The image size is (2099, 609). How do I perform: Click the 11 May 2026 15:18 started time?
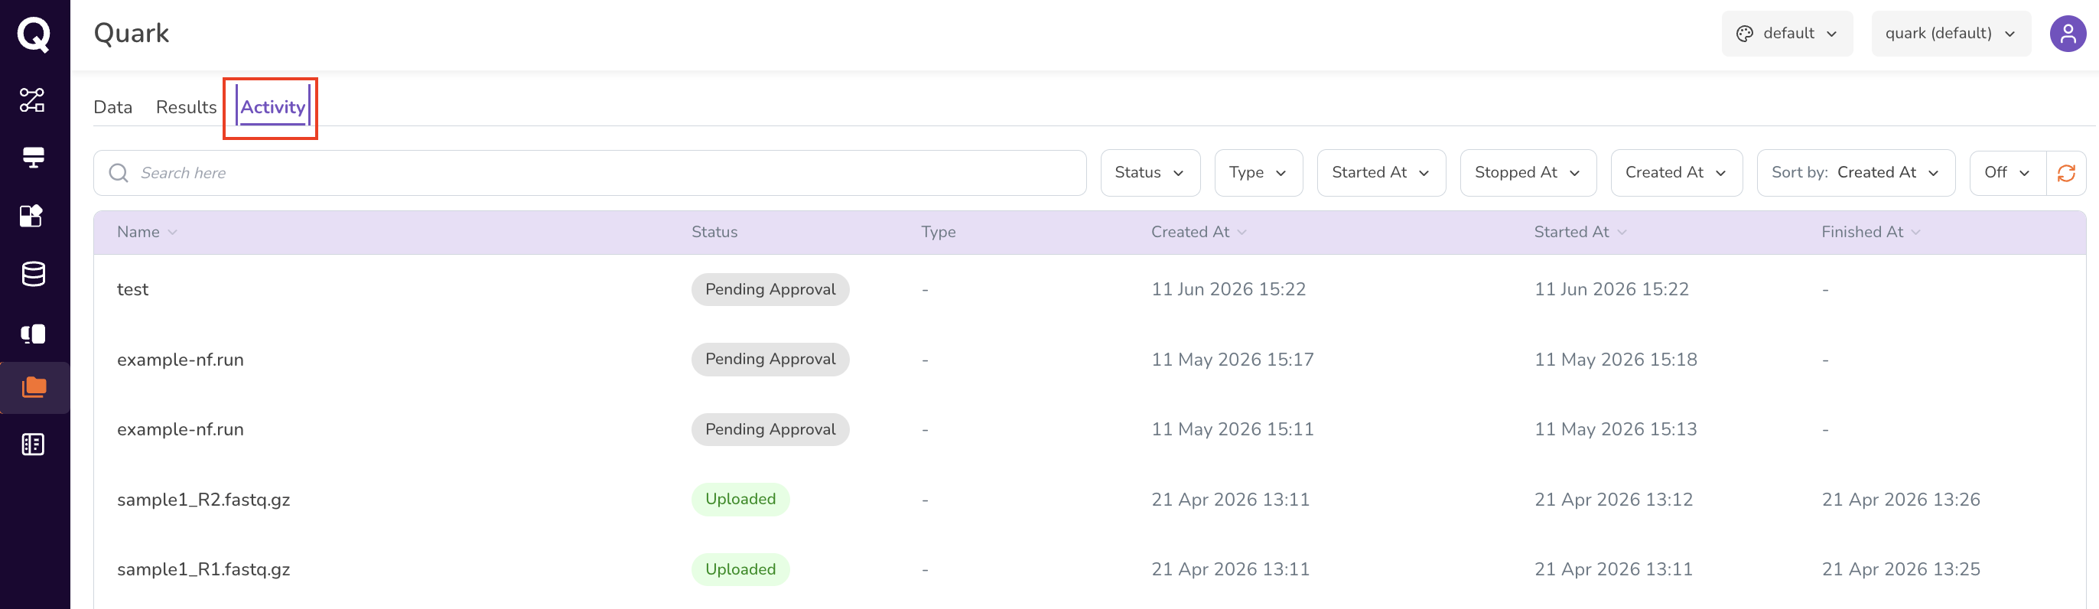point(1615,360)
